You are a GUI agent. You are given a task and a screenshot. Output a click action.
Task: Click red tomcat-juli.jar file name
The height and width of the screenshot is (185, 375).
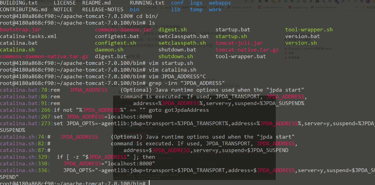pyautogui.click(x=239, y=43)
